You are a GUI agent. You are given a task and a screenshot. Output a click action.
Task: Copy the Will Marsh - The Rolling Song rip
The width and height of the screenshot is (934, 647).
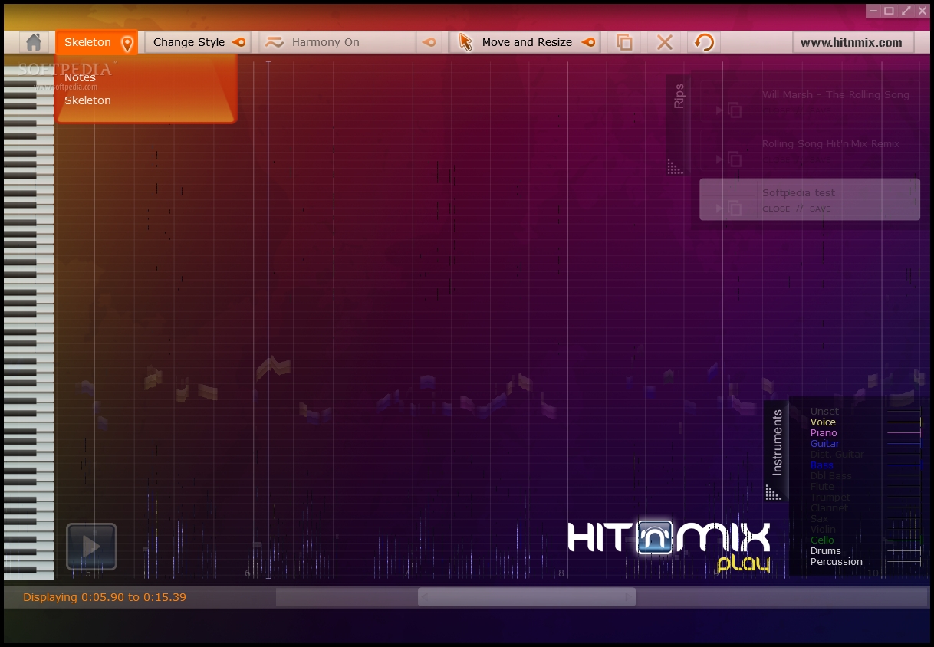[735, 110]
